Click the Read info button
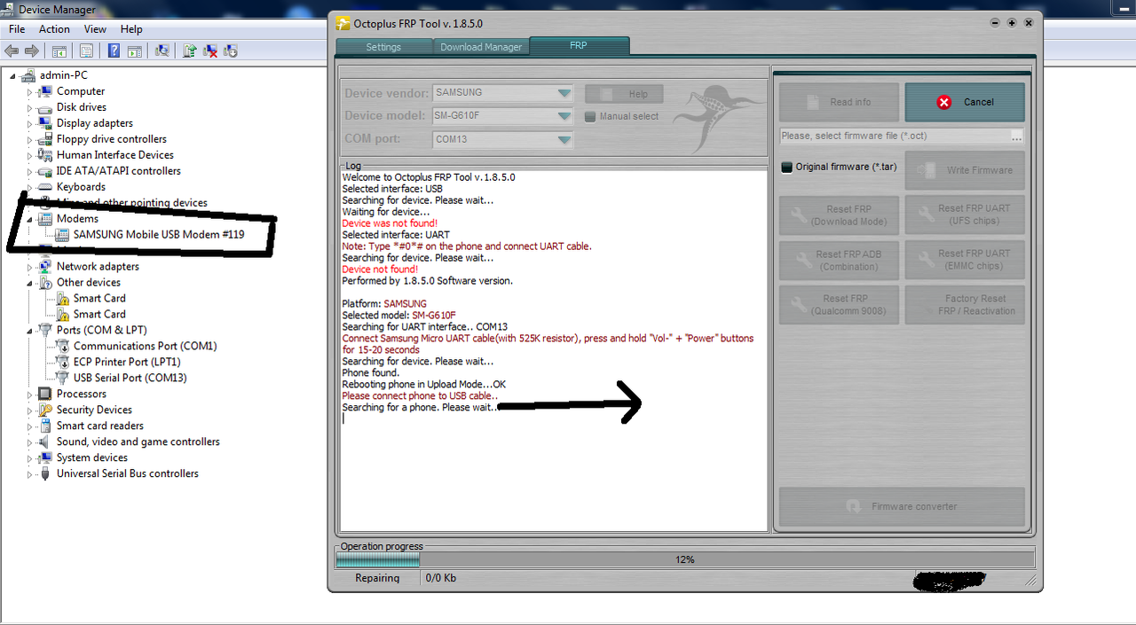The height and width of the screenshot is (625, 1136). [x=839, y=102]
